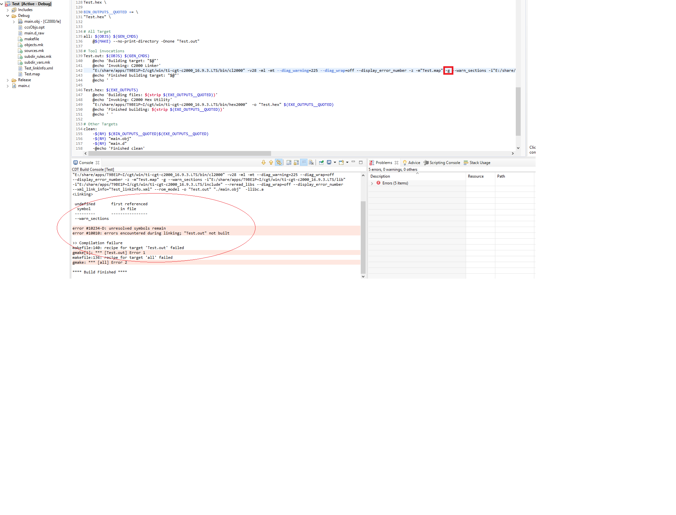Sort problems by Resource column header
The width and height of the screenshot is (676, 515).
pyautogui.click(x=475, y=176)
